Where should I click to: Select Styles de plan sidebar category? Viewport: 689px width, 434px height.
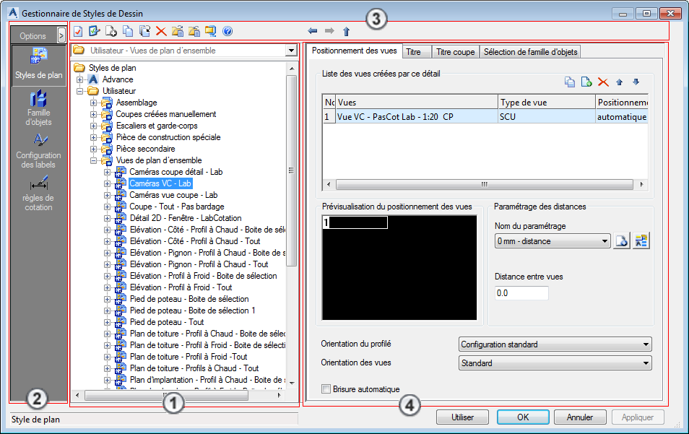(x=39, y=64)
